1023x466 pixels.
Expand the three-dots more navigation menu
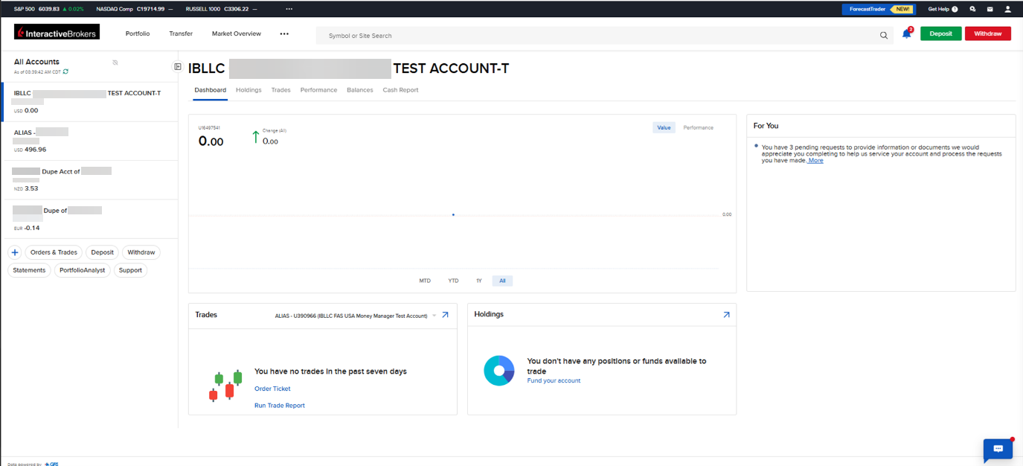pos(284,33)
